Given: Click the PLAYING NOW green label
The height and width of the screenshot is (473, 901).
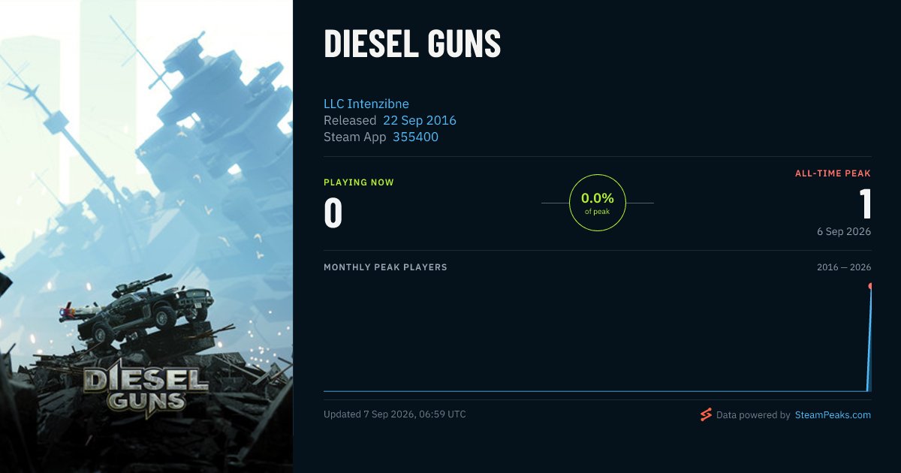Looking at the screenshot, I should click(x=359, y=182).
